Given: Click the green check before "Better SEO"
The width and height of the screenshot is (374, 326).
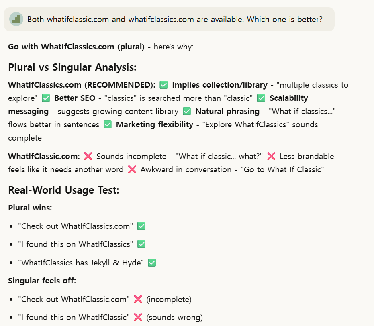Looking at the screenshot, I should coord(46,98).
